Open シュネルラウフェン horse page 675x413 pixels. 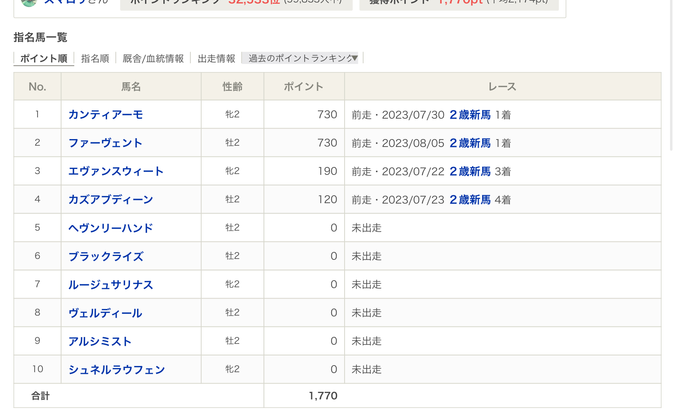click(117, 369)
